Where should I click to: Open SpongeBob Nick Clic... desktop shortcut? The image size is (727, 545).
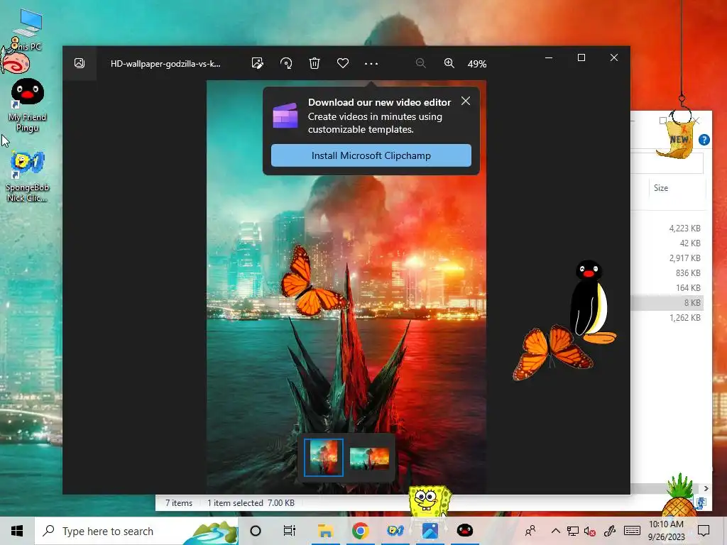28,177
